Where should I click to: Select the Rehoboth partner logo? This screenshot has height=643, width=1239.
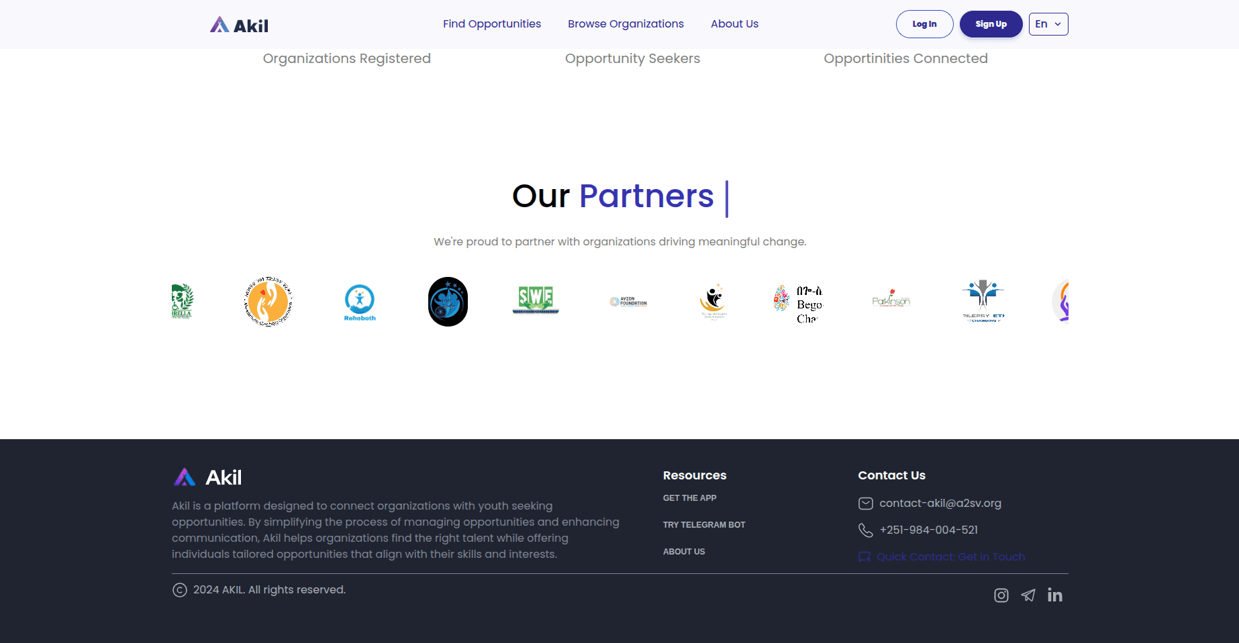360,302
